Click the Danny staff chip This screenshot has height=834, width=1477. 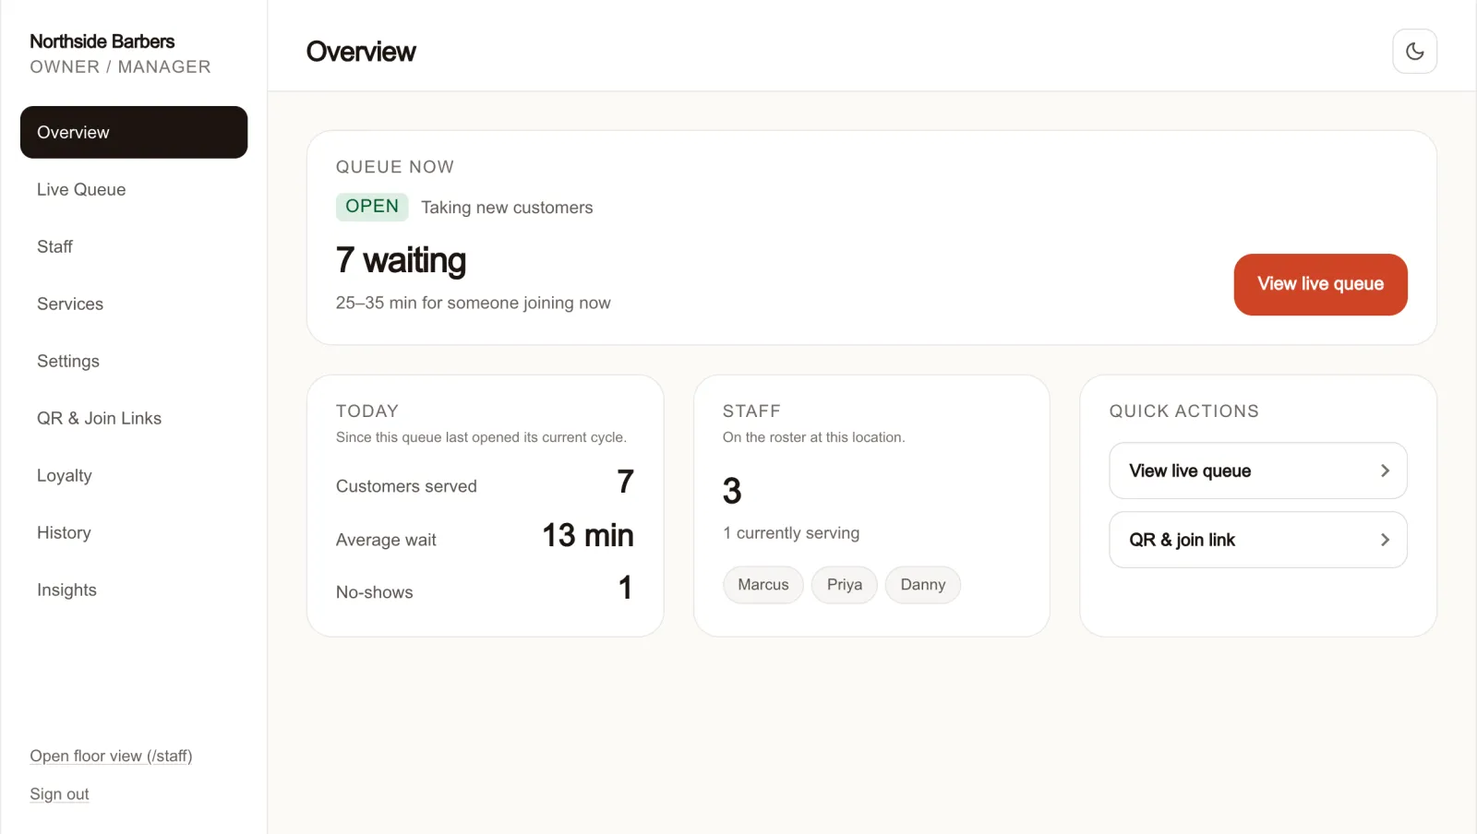[x=923, y=585]
